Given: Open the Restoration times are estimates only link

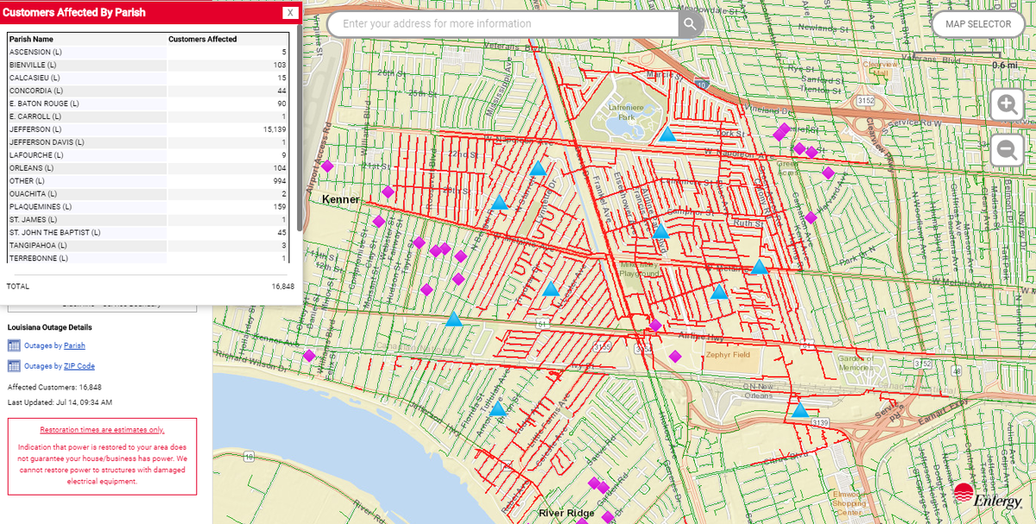Looking at the screenshot, I should 102,429.
